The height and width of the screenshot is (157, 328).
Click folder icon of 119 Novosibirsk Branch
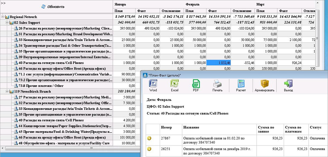[x=11, y=91]
